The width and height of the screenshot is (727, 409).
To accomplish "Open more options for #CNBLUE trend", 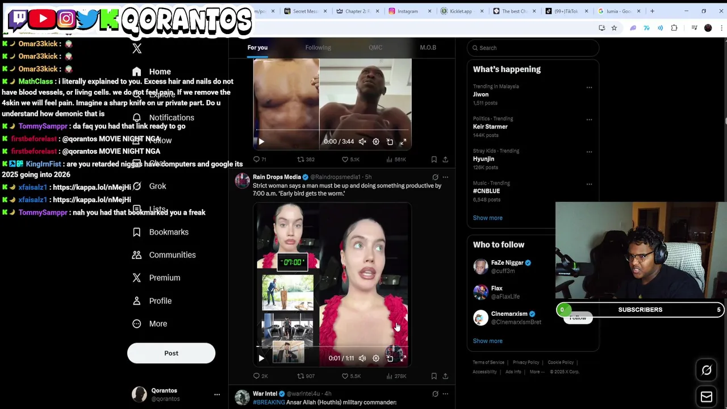I will tap(589, 184).
